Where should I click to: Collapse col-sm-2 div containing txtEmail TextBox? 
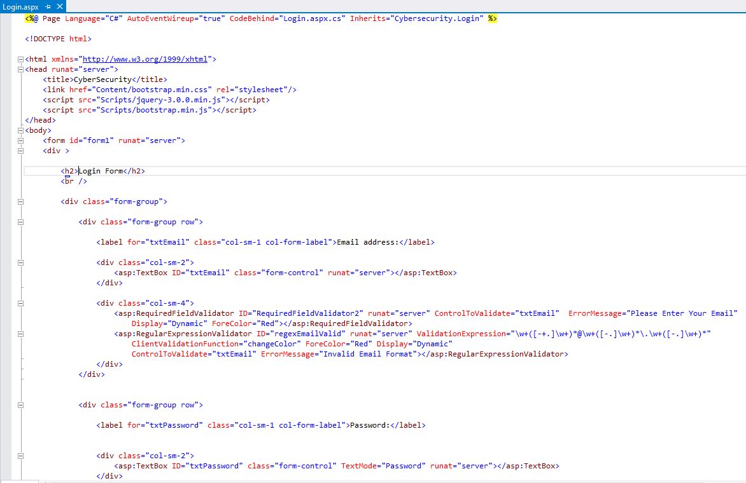(20, 262)
